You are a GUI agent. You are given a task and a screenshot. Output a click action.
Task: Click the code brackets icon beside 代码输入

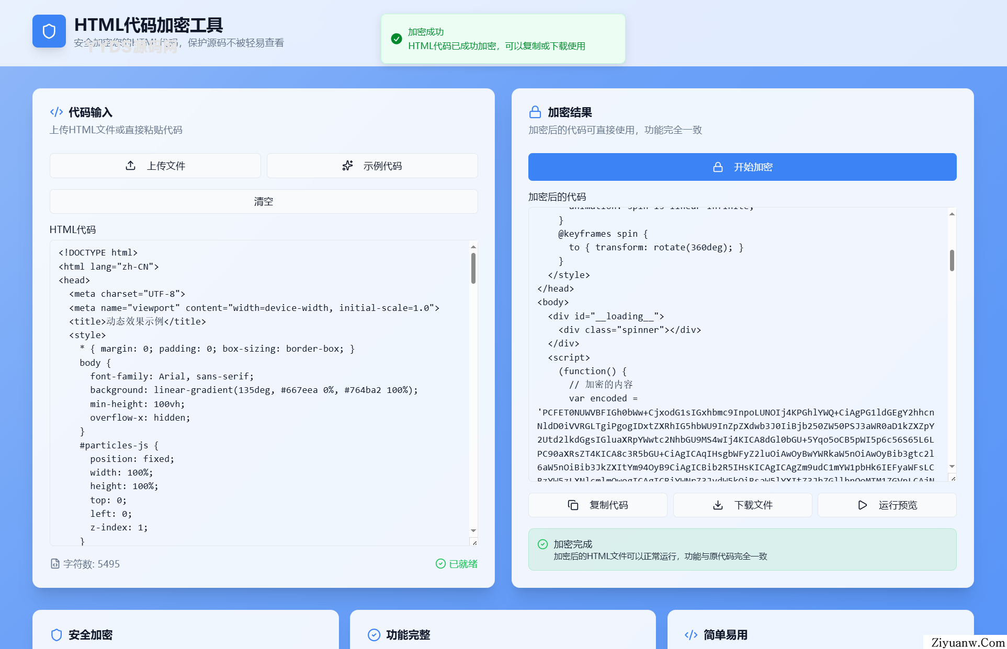[x=56, y=112]
